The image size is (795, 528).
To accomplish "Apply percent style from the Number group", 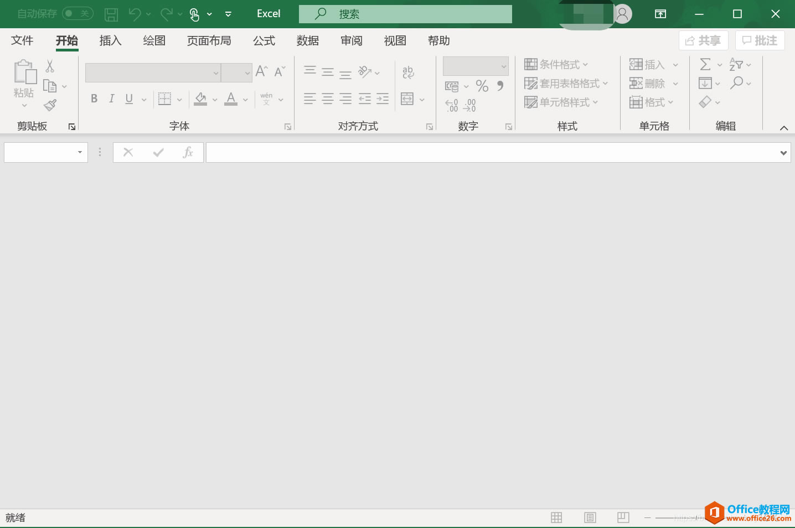I will pos(482,86).
